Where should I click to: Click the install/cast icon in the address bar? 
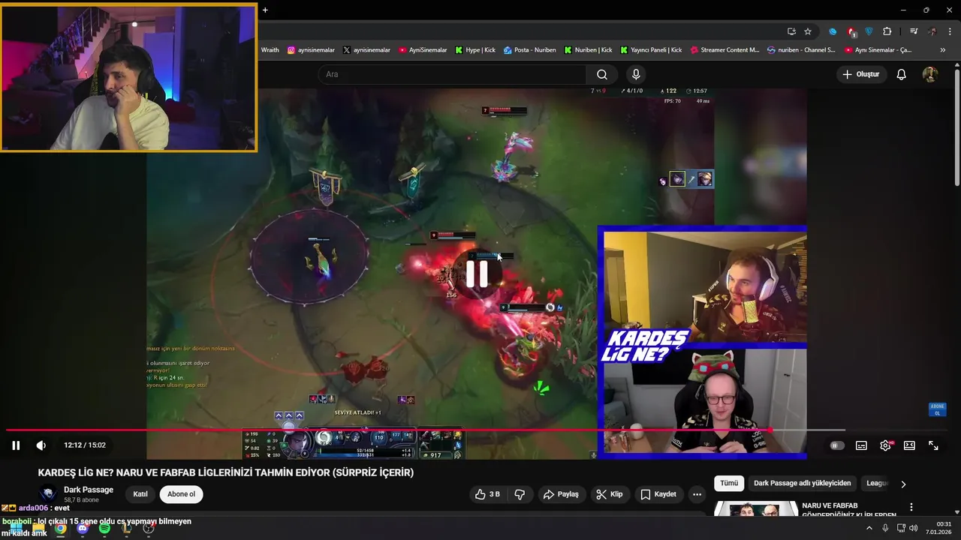[791, 31]
